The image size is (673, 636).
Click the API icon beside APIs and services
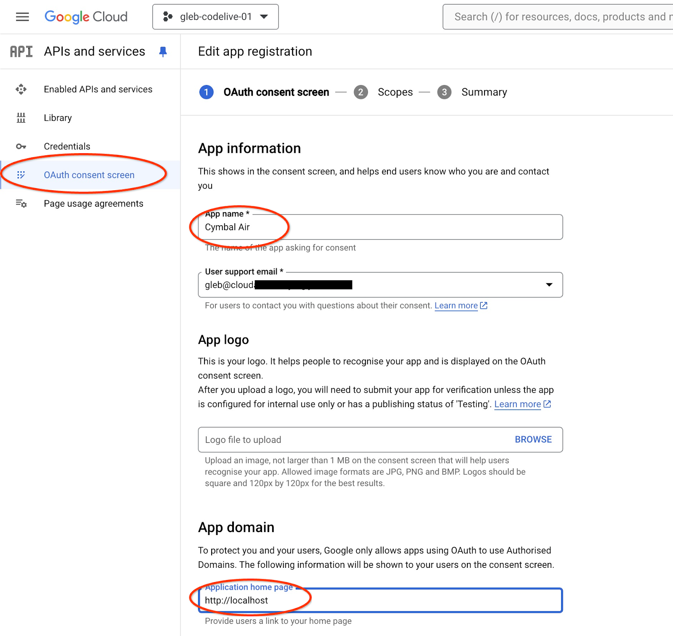tap(21, 51)
